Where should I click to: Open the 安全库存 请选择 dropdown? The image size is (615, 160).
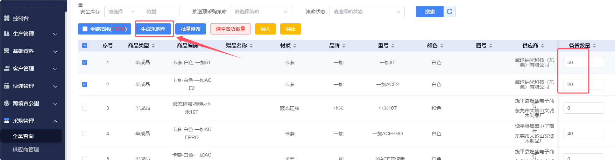pyautogui.click(x=121, y=12)
